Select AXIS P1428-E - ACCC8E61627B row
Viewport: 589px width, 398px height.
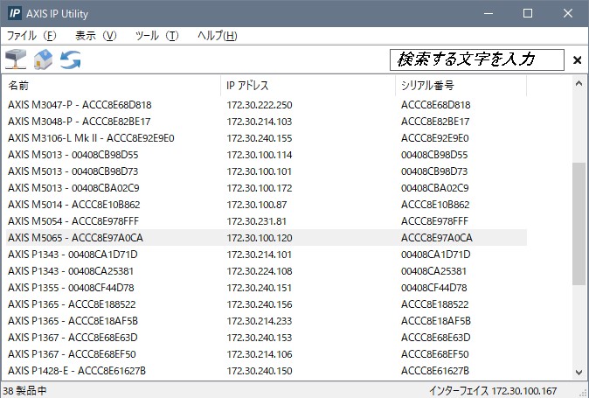click(x=267, y=371)
